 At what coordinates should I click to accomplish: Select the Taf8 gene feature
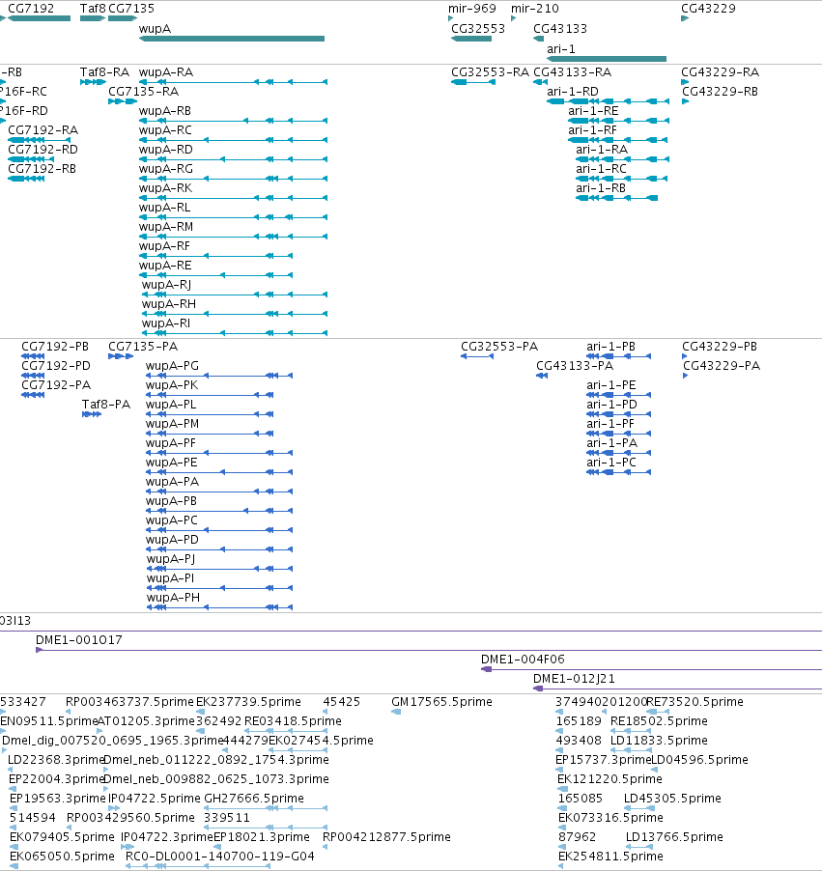(x=93, y=18)
